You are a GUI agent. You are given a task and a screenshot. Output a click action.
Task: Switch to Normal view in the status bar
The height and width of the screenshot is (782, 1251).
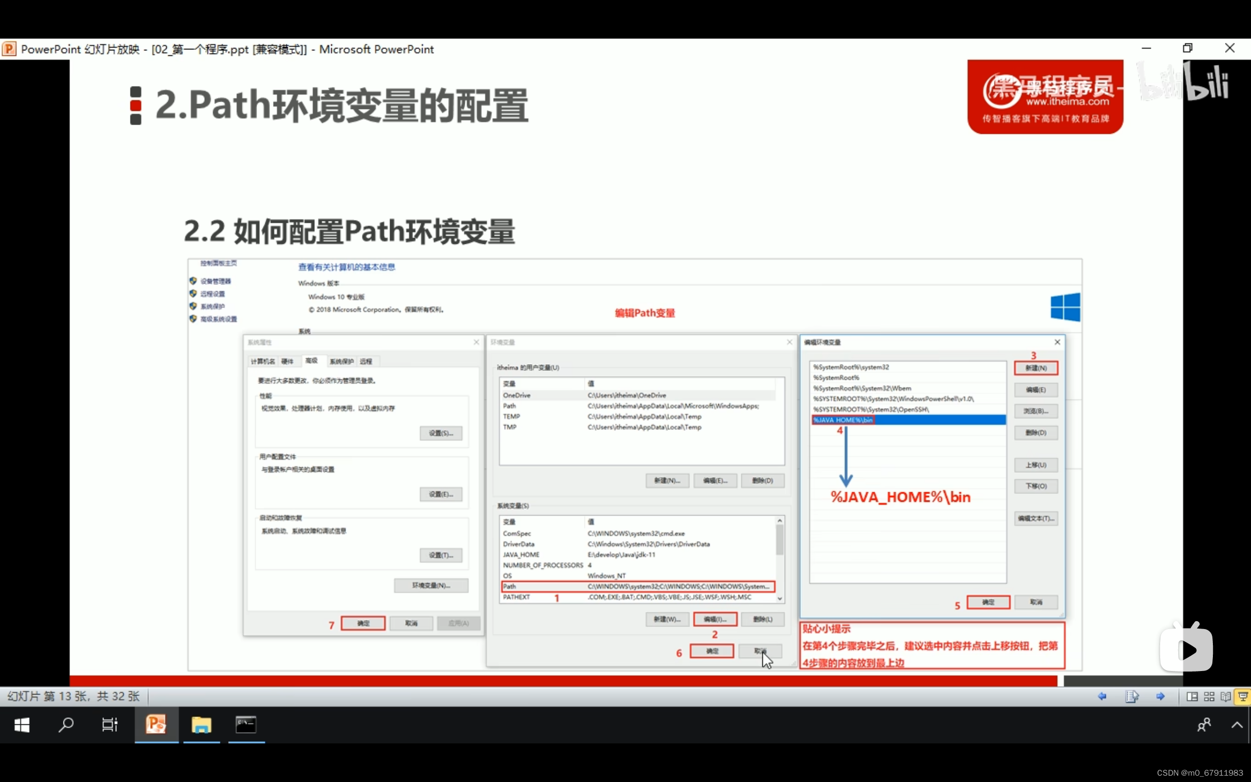click(x=1192, y=696)
